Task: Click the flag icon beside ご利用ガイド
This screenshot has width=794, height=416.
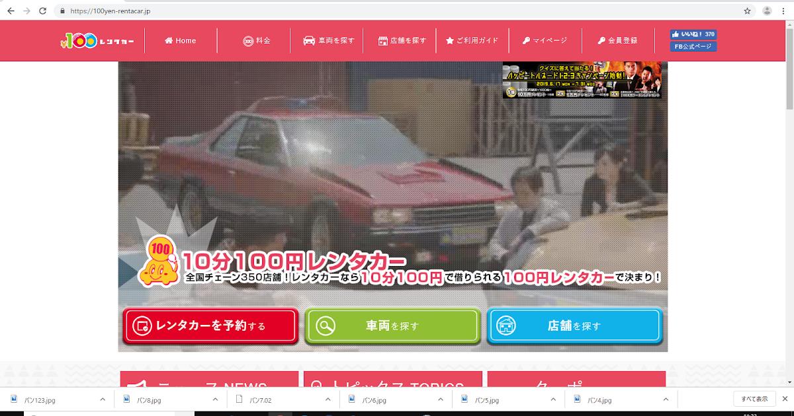Action: tap(452, 40)
